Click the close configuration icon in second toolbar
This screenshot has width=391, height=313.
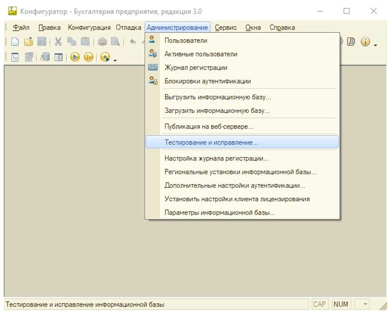(29, 57)
